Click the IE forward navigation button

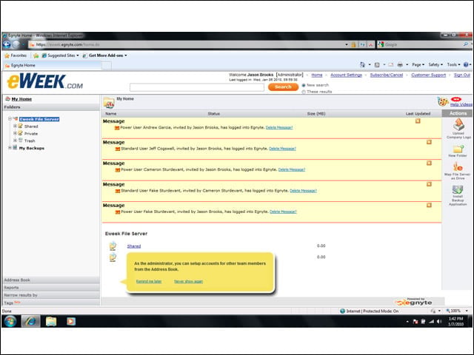pyautogui.click(x=16, y=44)
